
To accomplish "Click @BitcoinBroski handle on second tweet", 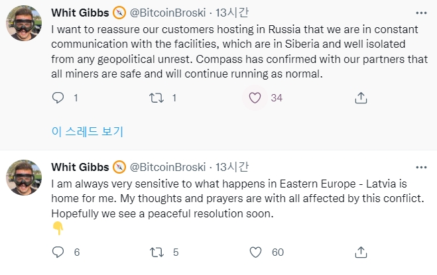I will (x=168, y=166).
